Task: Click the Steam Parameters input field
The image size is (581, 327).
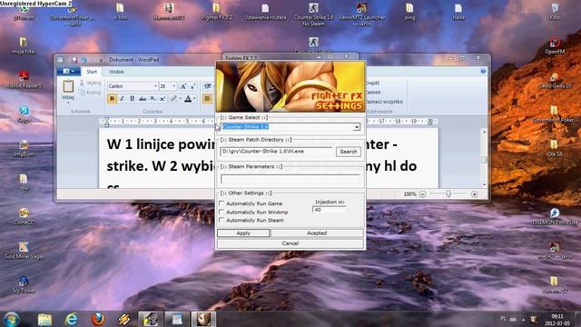Action: point(290,179)
